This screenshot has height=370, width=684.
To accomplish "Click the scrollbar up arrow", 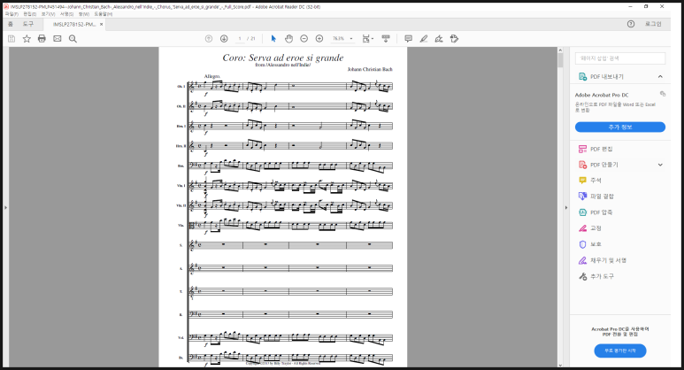I will 560,50.
